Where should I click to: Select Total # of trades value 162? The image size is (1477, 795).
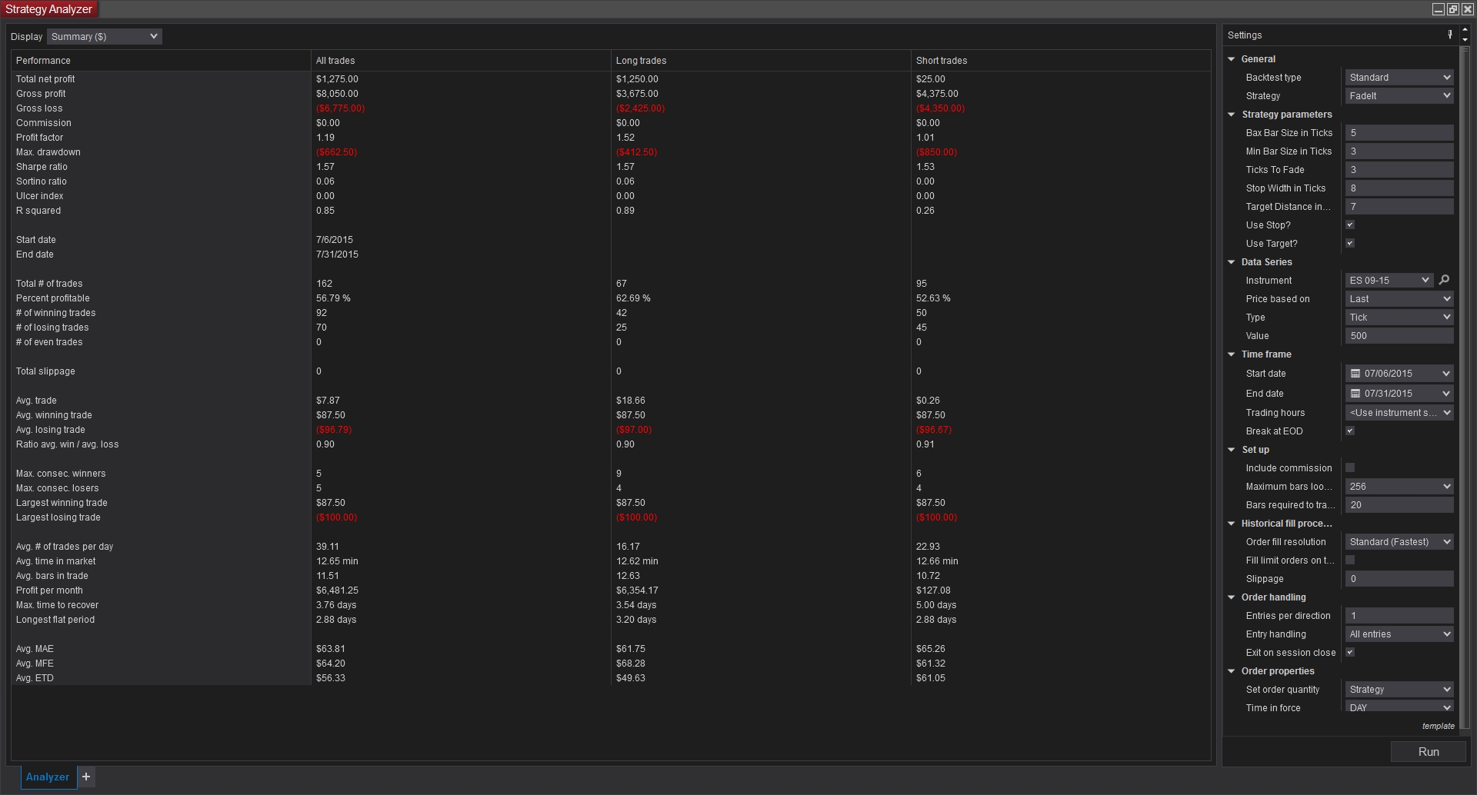tap(324, 284)
